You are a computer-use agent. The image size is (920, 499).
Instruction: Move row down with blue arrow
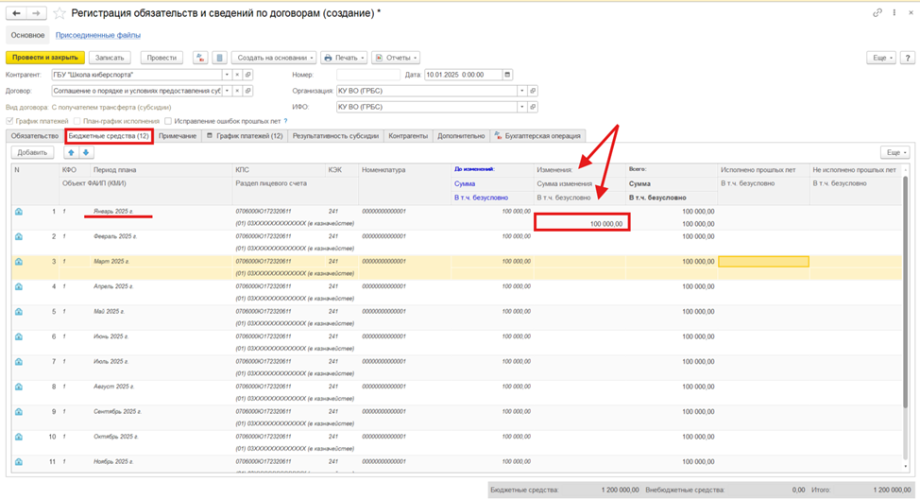(x=86, y=153)
